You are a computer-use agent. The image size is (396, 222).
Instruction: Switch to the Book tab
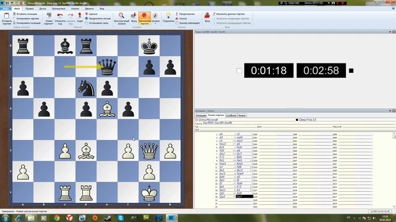point(242,115)
